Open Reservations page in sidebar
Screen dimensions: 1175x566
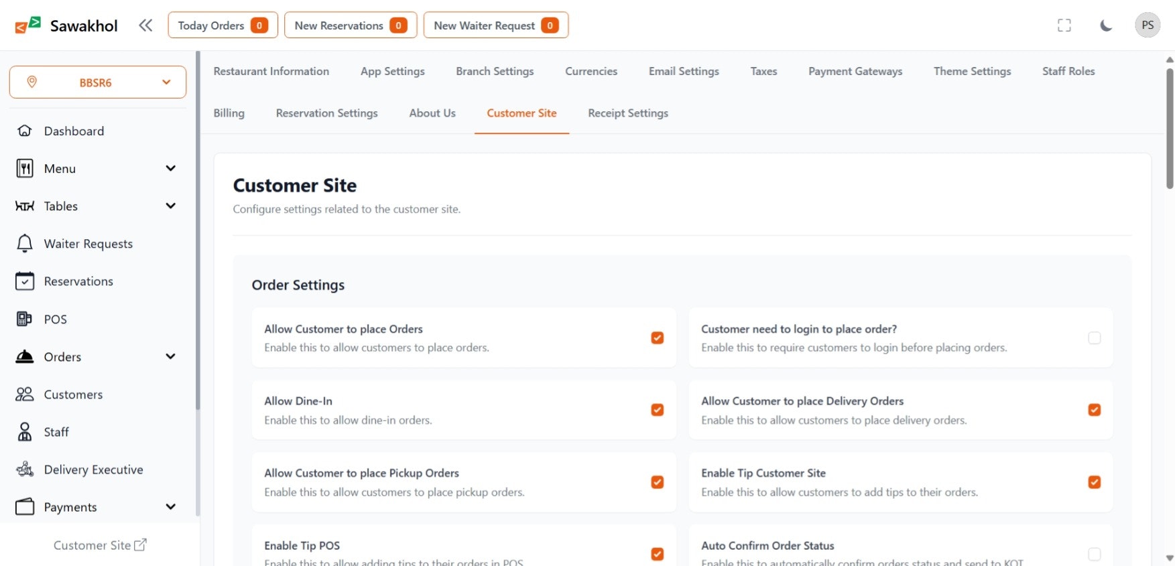(x=78, y=281)
